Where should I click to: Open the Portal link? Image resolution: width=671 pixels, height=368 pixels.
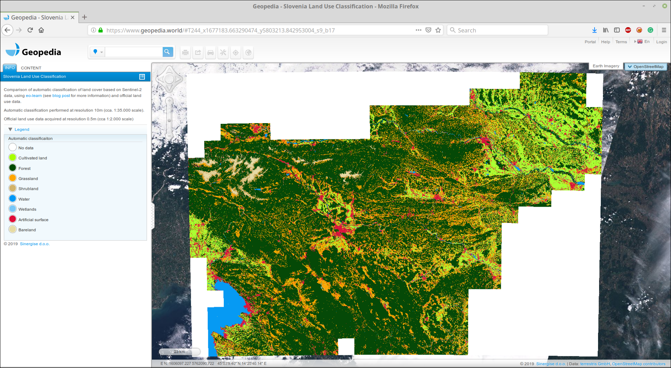590,42
